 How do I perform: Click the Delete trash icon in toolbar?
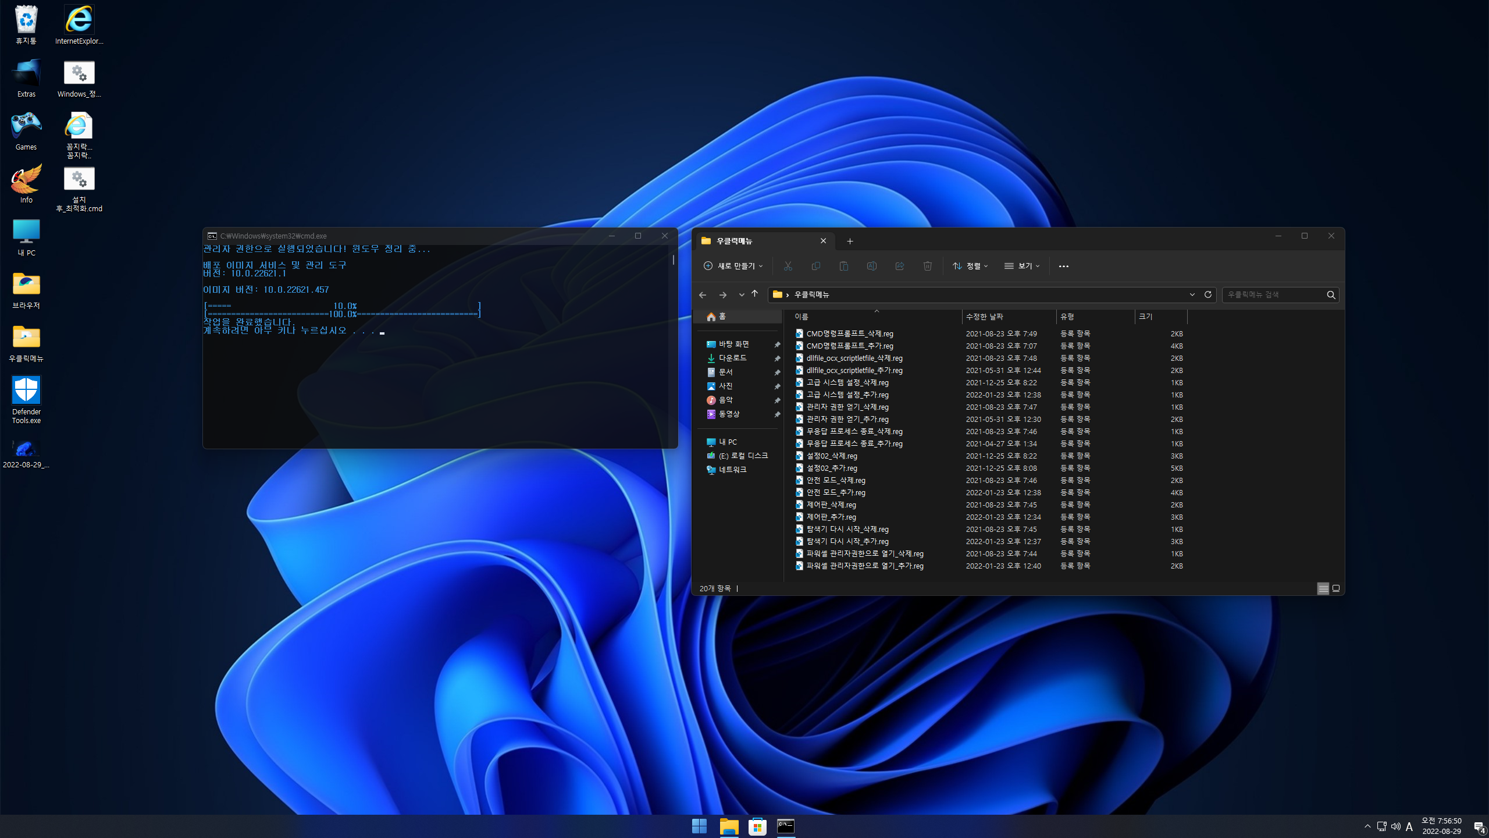click(x=928, y=266)
